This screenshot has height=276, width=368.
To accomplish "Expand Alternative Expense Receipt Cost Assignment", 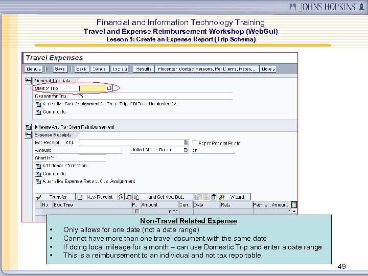I will tap(38, 181).
